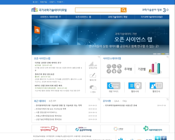Open the 실험실개설 Lab icon
Screen dimensions: 175x140
pos(93,65)
